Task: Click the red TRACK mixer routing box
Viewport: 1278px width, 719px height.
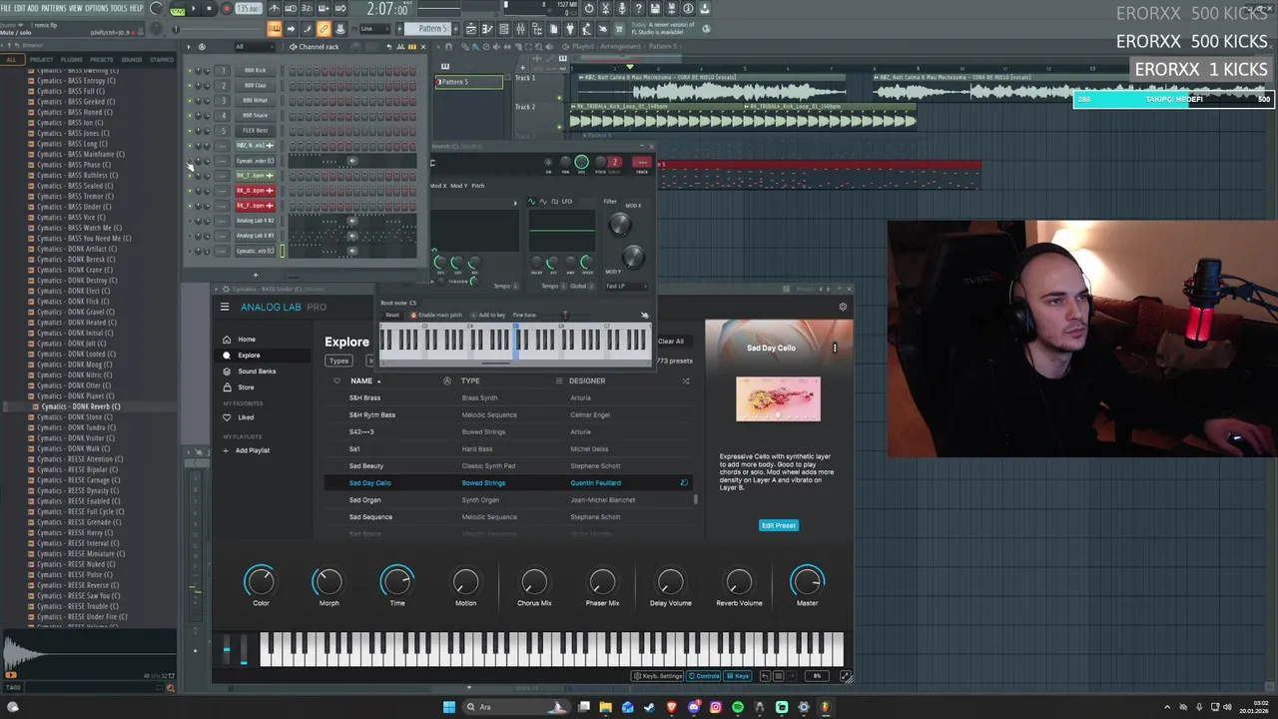Action: coord(641,163)
